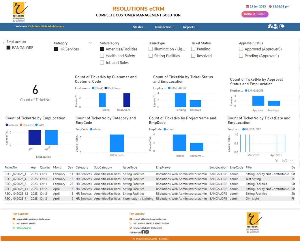Expand the Category slicer chevron

[90, 43]
